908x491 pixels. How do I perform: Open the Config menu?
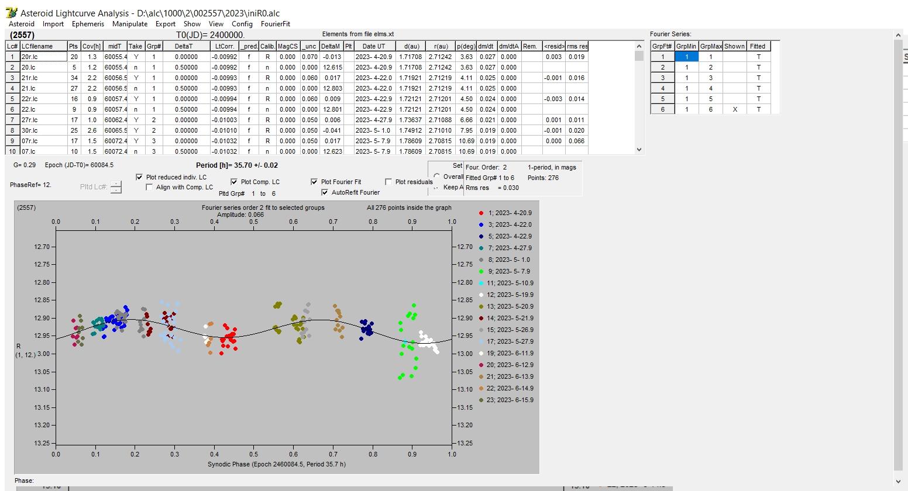[242, 24]
